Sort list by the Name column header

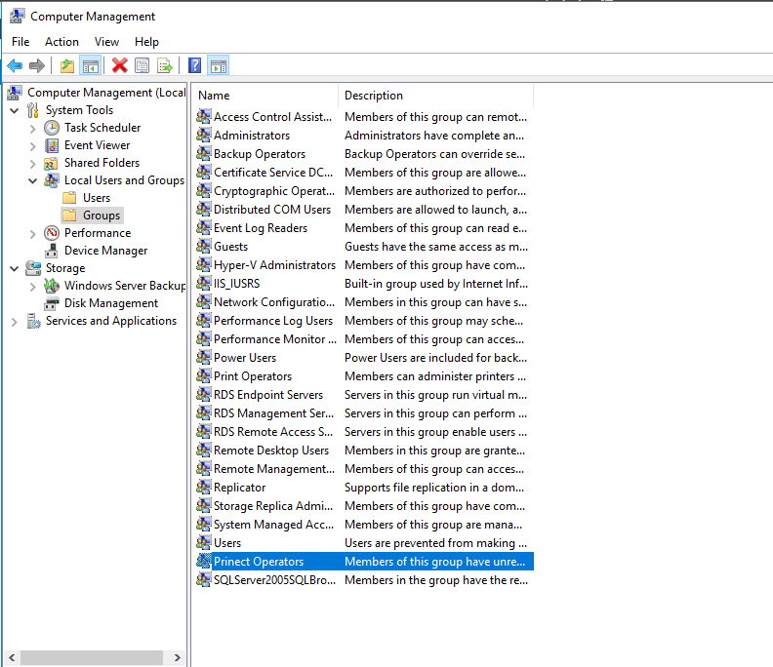[264, 96]
